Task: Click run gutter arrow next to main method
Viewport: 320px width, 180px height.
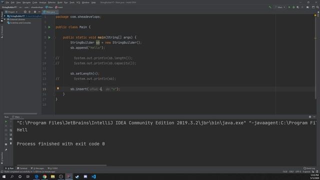Action: point(49,37)
